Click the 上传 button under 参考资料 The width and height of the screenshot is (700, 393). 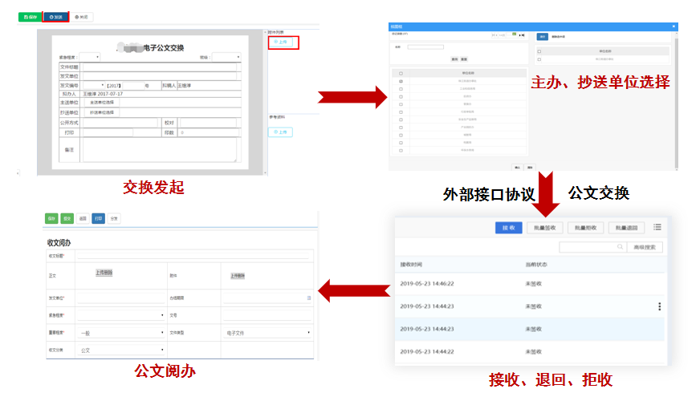click(x=282, y=132)
